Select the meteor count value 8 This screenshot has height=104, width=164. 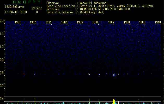click(37, 12)
